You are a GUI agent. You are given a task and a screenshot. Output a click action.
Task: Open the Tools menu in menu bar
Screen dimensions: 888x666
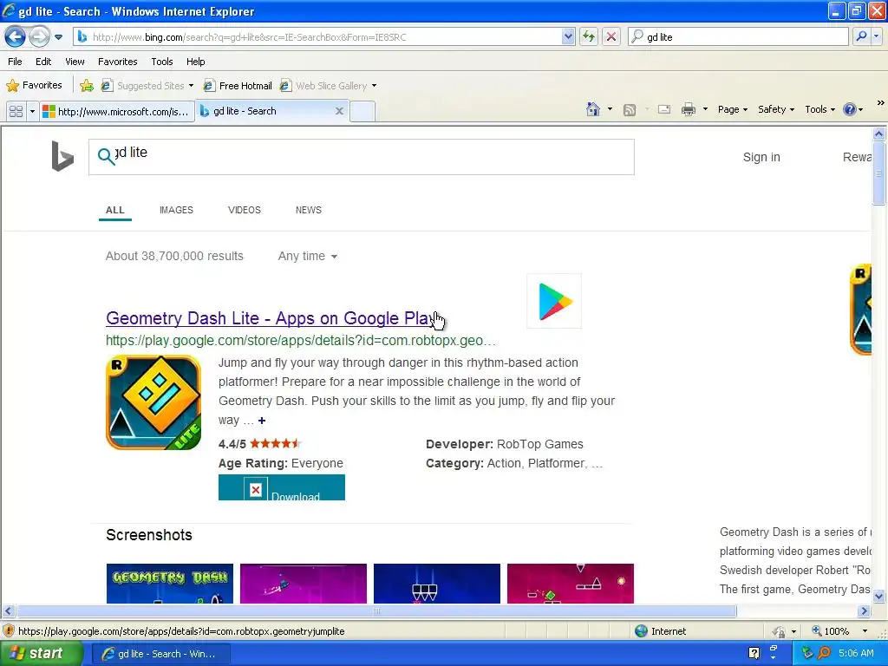coord(162,62)
